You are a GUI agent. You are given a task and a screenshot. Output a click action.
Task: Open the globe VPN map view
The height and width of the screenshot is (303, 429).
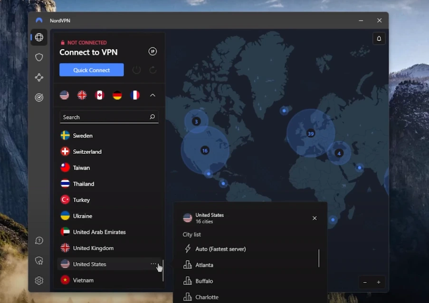(x=39, y=37)
